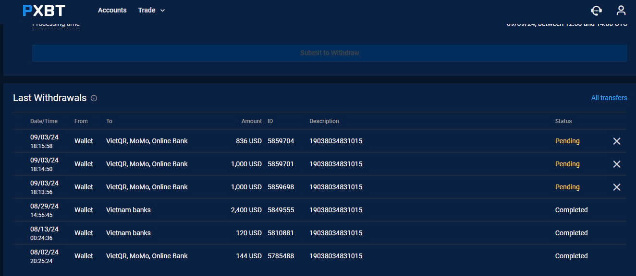This screenshot has width=636, height=276.
Task: Click the 08/13/24 00:24:36 date cell
Action: tap(44, 233)
